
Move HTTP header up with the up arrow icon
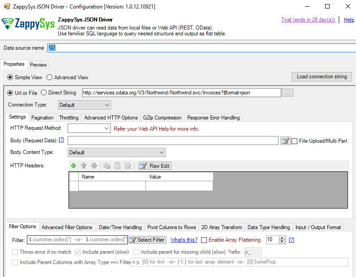pyautogui.click(x=84, y=166)
